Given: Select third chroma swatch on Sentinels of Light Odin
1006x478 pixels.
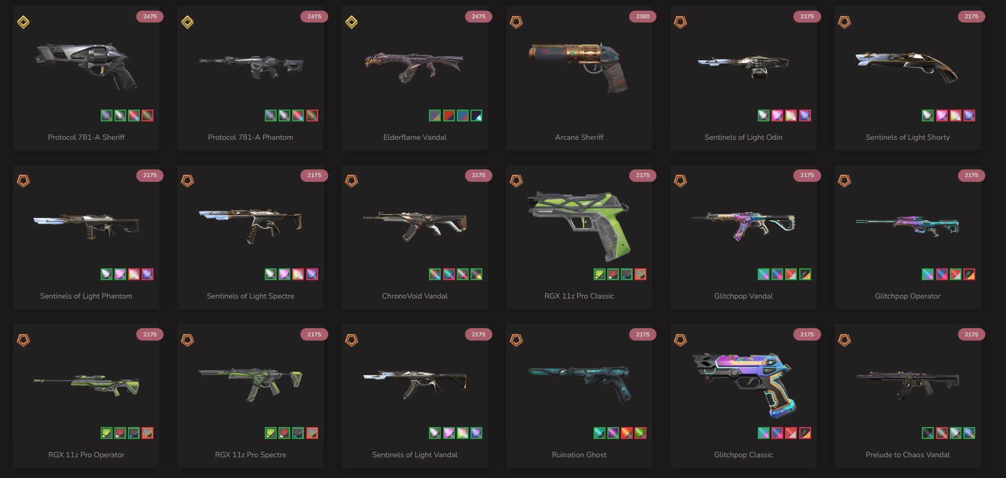Looking at the screenshot, I should [791, 116].
